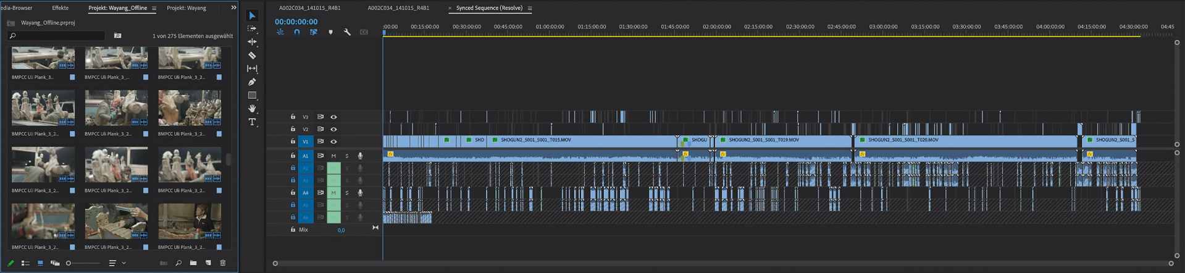Screen dimensions: 1185x273
Task: Unlock audio track A2
Action: point(293,168)
